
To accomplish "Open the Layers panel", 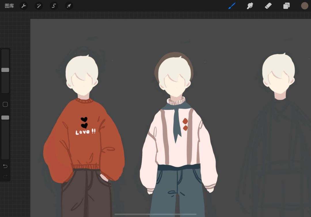I will point(287,6).
